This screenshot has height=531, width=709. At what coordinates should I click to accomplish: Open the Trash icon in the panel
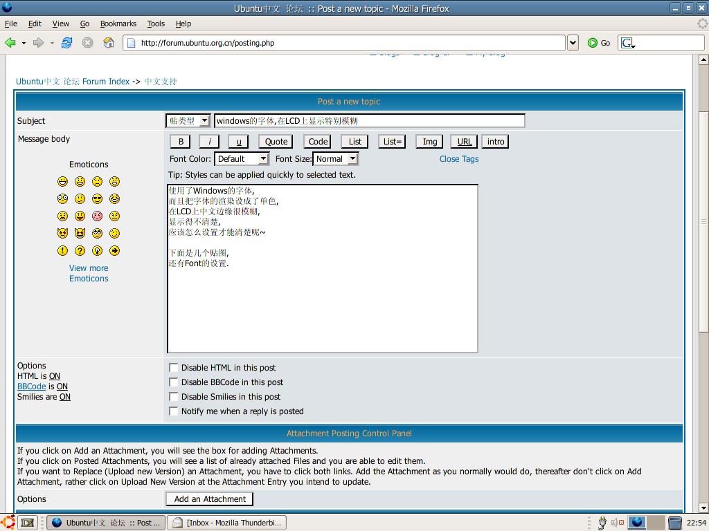click(675, 523)
